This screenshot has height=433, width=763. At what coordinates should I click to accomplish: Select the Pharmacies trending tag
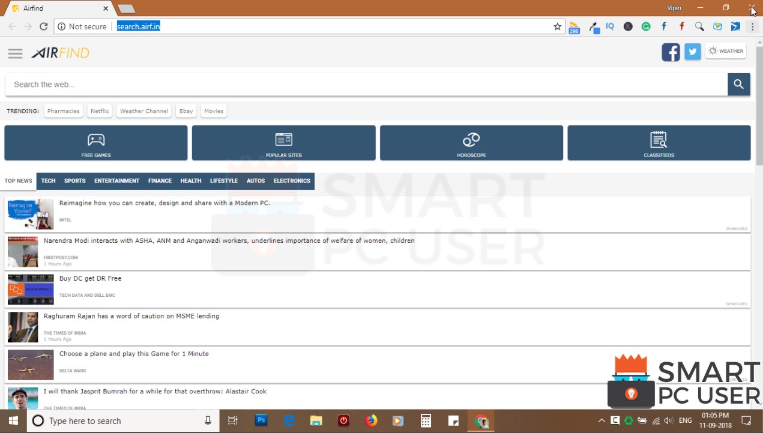pyautogui.click(x=63, y=111)
